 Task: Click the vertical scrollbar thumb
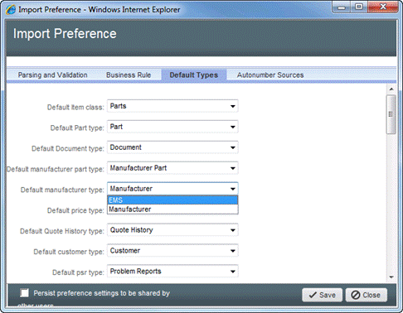pos(391,114)
